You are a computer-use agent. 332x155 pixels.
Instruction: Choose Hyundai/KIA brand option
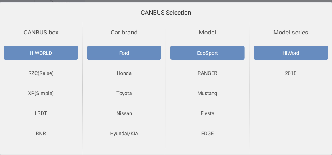pyautogui.click(x=124, y=134)
